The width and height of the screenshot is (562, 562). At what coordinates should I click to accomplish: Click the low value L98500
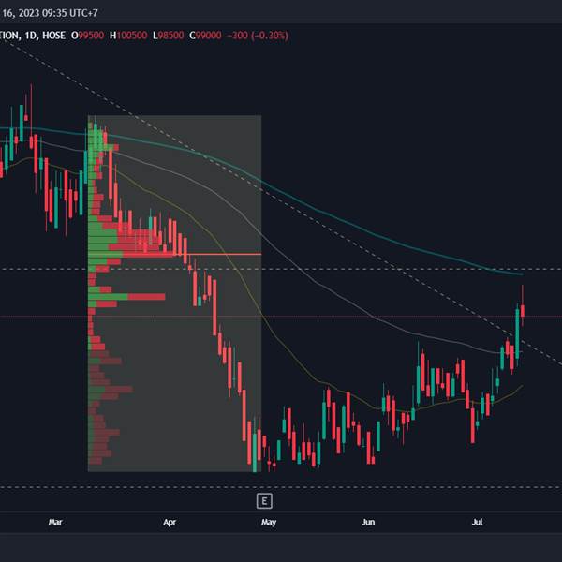tap(169, 36)
